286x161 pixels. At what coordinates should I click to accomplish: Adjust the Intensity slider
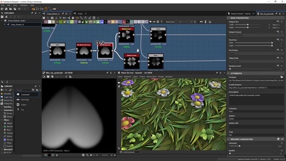(251, 146)
